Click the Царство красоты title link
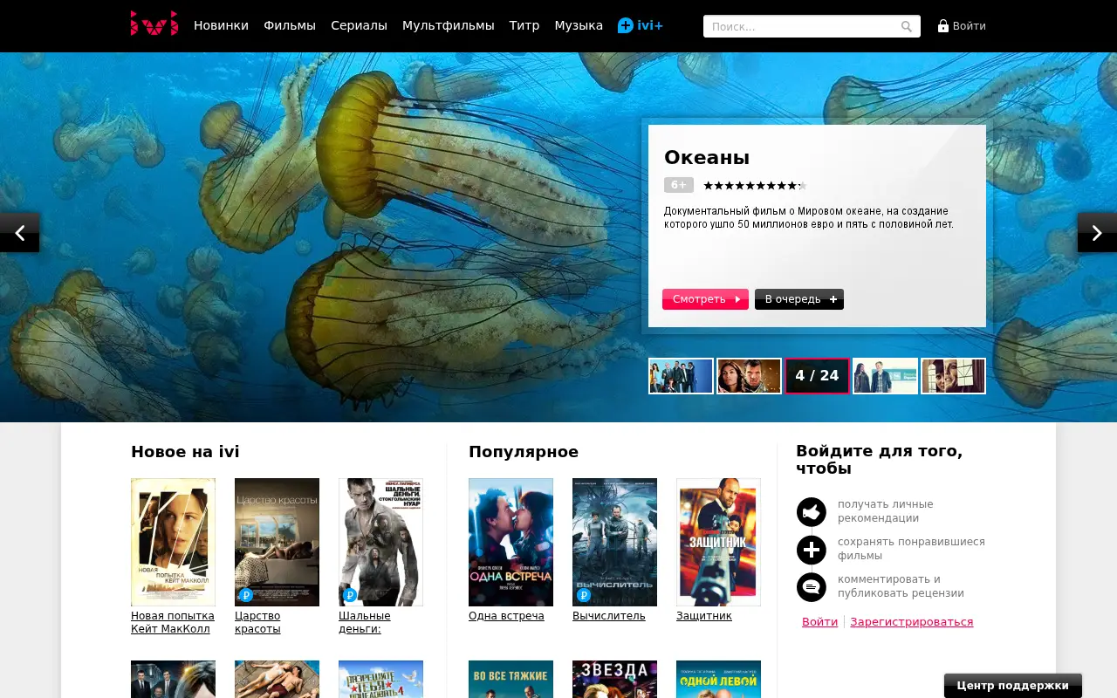Image resolution: width=1117 pixels, height=698 pixels. (257, 622)
